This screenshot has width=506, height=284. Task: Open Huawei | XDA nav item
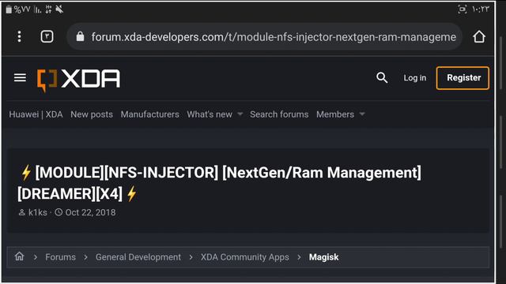point(36,114)
